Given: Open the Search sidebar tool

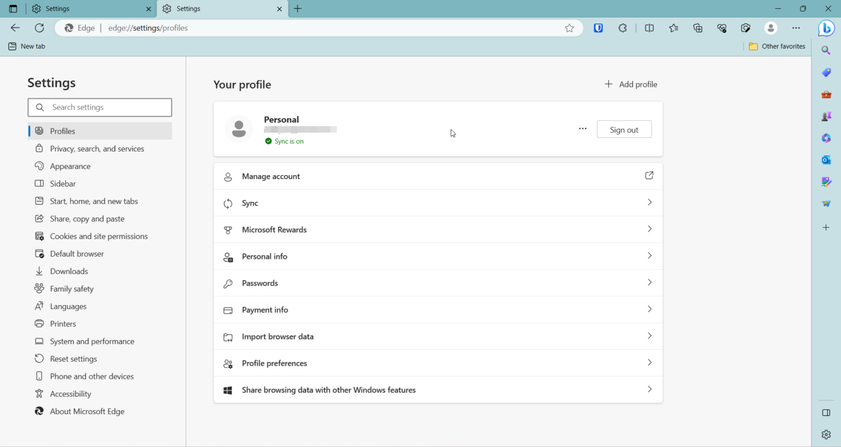Looking at the screenshot, I should tap(826, 50).
